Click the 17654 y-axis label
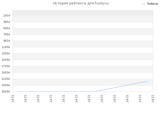163x122 pixels. tap(6, 66)
